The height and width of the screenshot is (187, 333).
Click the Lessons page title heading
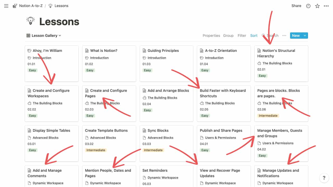click(x=59, y=22)
